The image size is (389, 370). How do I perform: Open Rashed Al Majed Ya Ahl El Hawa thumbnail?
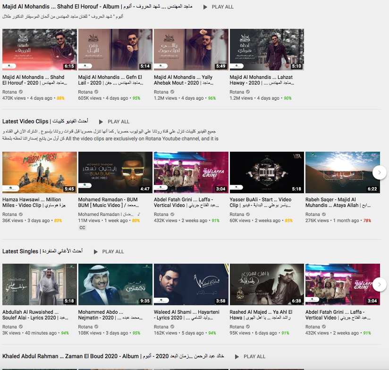[267, 284]
